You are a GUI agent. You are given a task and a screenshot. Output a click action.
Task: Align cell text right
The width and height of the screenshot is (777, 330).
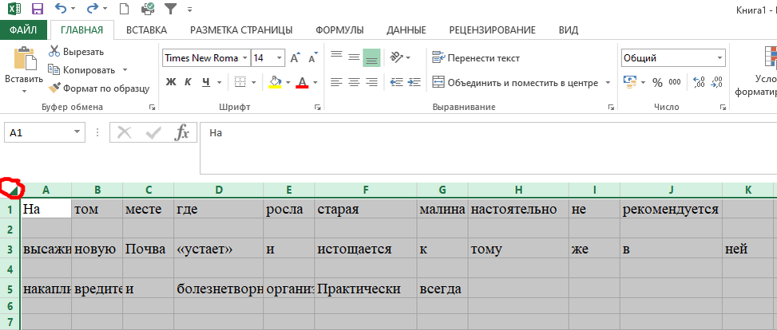(371, 83)
